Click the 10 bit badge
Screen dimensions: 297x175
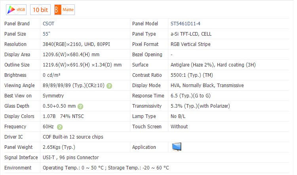coord(41,10)
